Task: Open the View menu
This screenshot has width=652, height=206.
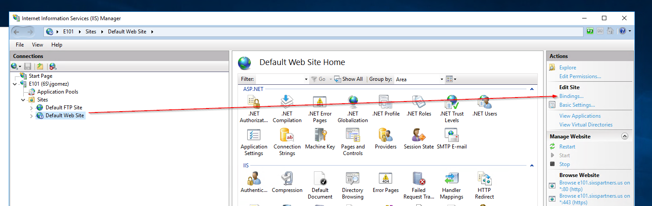Action: pyautogui.click(x=38, y=45)
